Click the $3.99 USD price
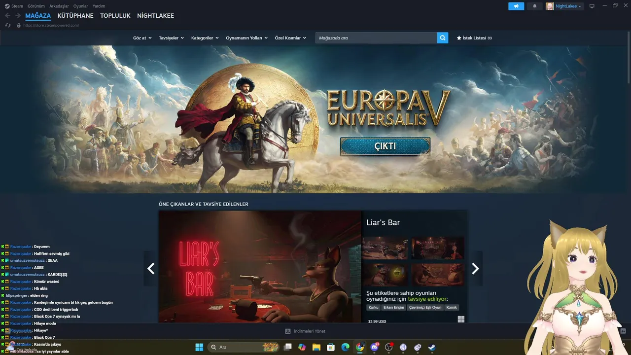This screenshot has height=355, width=631. 377,321
